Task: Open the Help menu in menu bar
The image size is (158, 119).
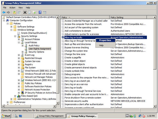Action: click(28, 8)
